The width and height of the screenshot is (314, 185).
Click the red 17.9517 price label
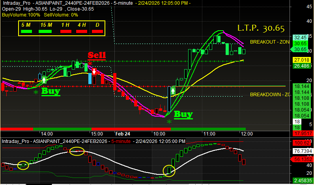click(303, 134)
